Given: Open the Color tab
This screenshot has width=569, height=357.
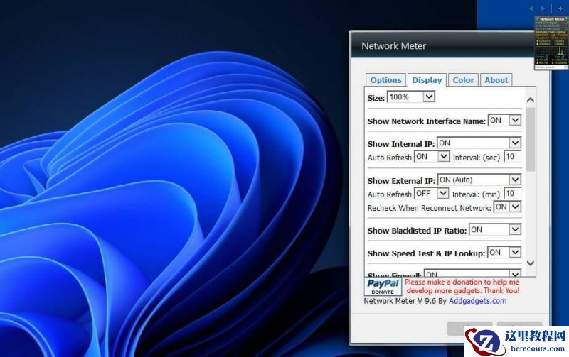Looking at the screenshot, I should 463,80.
